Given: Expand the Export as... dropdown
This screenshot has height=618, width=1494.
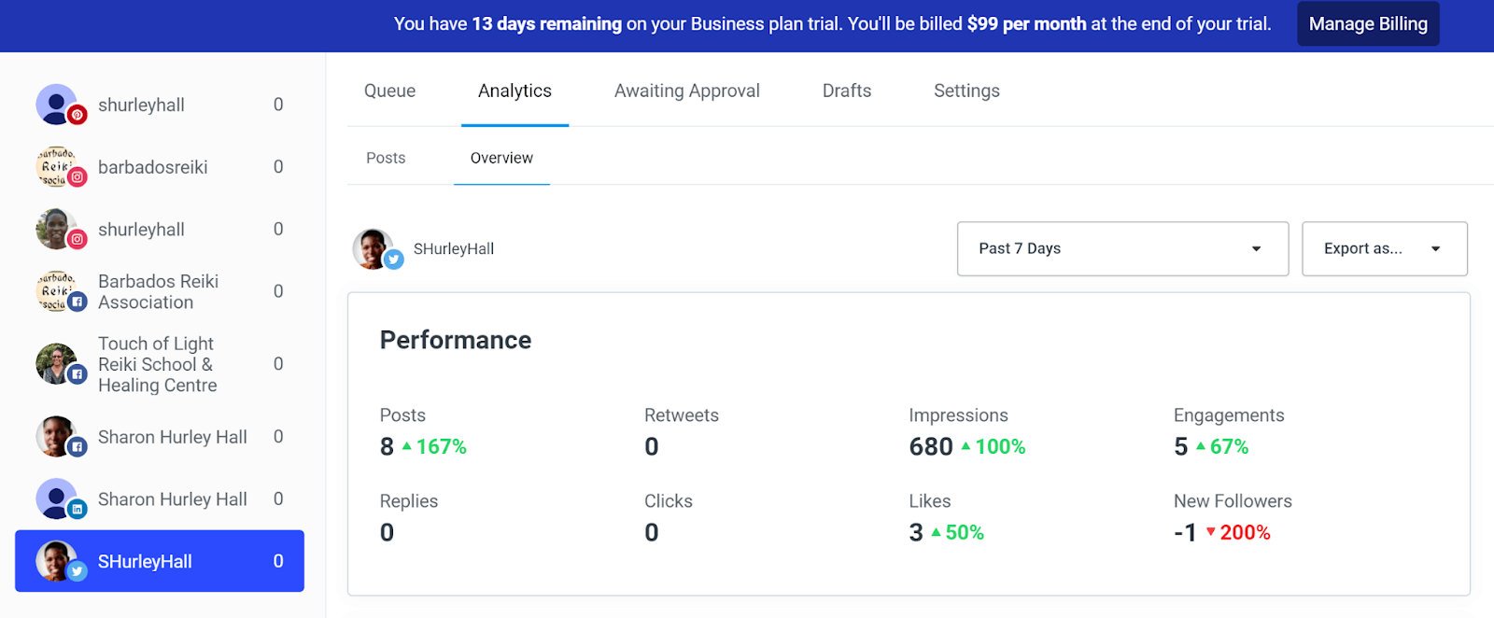Looking at the screenshot, I should tap(1384, 248).
